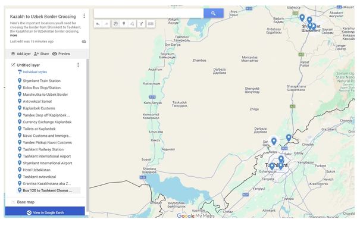Click the blue search button
Screen dimensions: 357x238
pos(214,13)
